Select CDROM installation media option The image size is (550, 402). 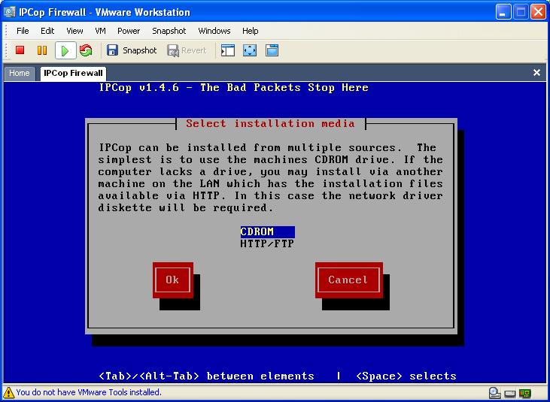click(x=267, y=232)
